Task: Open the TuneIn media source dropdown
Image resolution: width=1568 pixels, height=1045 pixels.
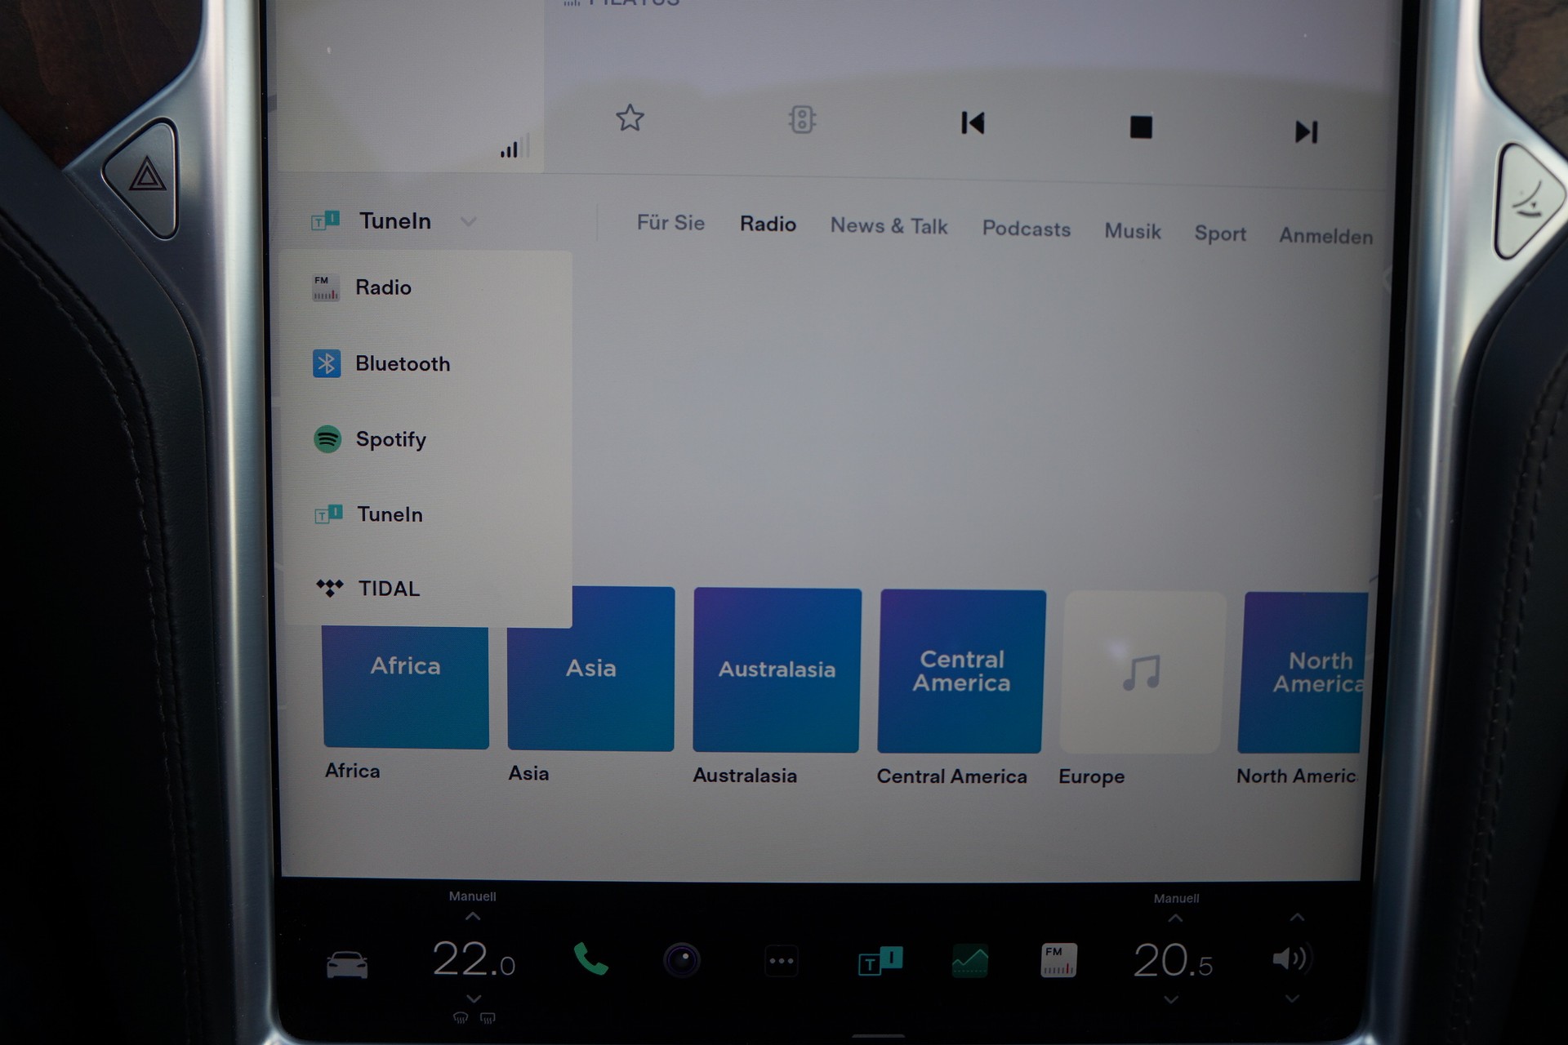Action: tap(394, 220)
